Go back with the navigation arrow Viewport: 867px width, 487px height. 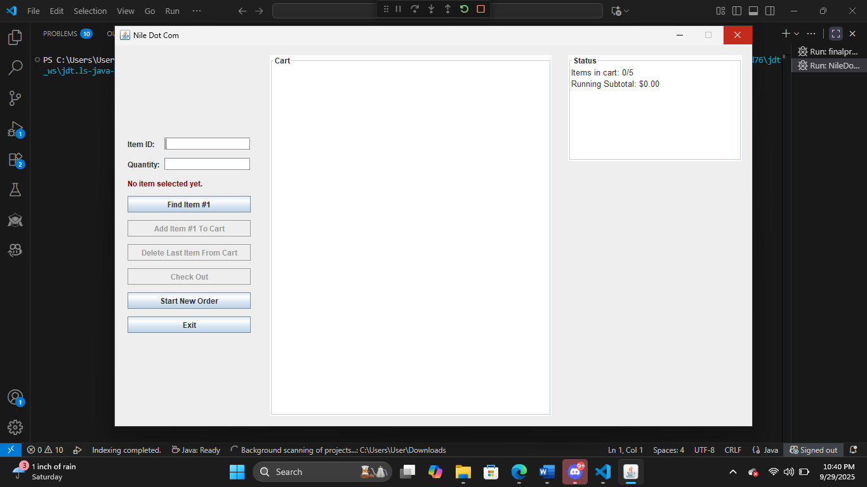[x=242, y=11]
